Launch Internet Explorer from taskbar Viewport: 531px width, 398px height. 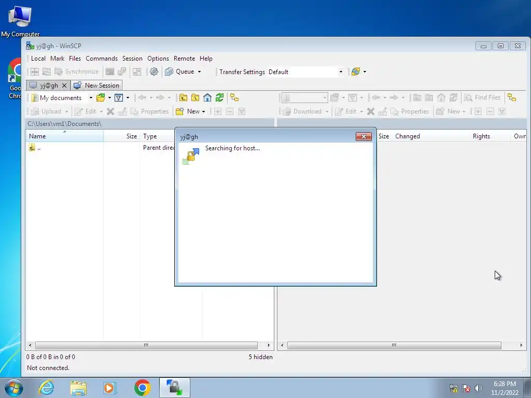coord(46,388)
